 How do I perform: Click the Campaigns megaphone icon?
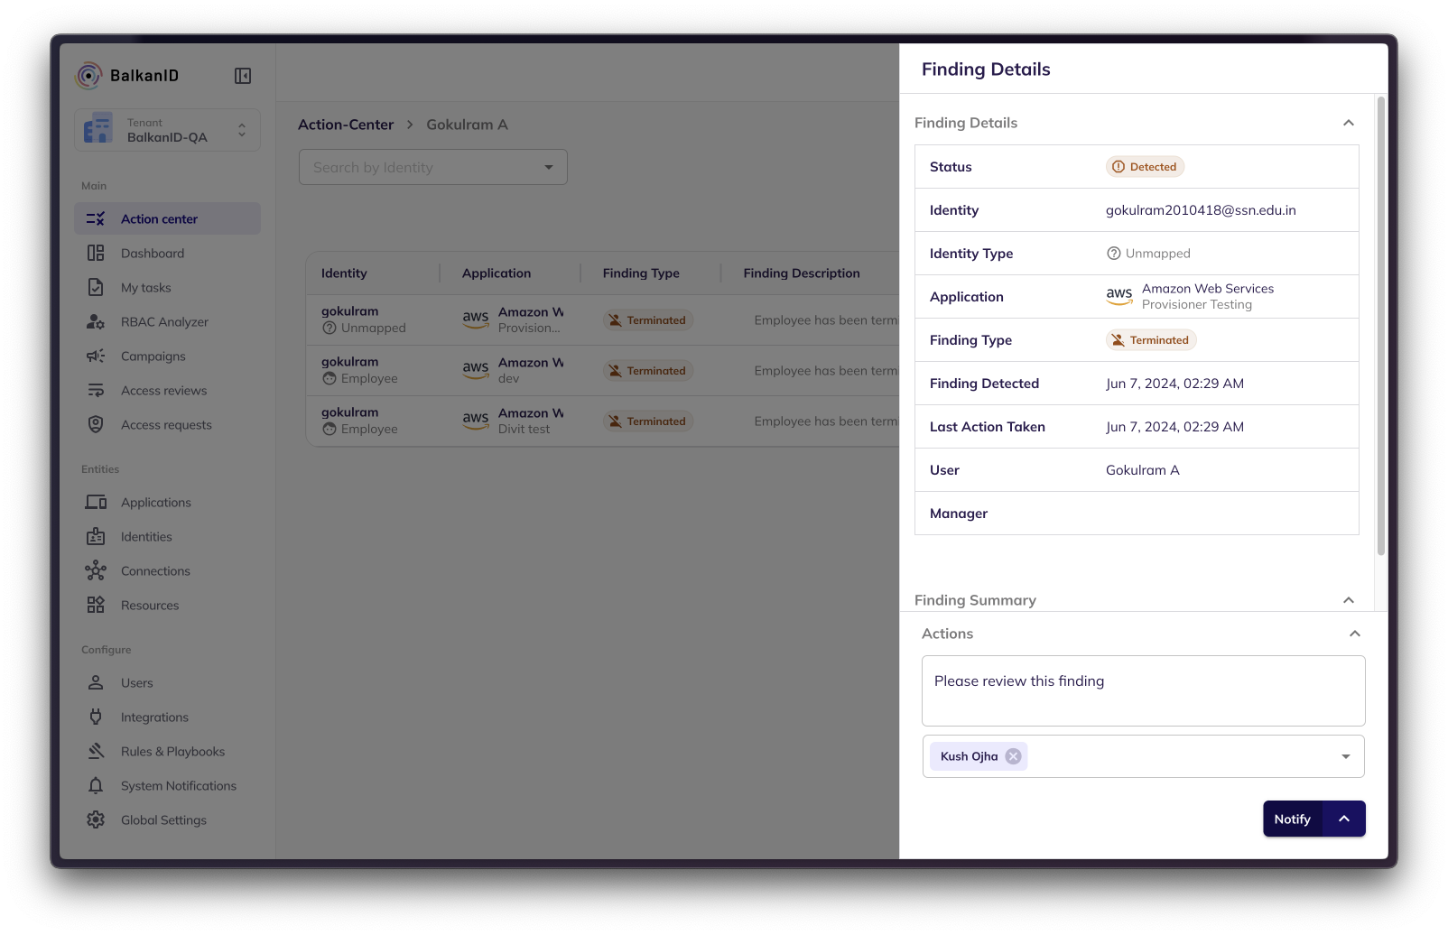click(96, 356)
